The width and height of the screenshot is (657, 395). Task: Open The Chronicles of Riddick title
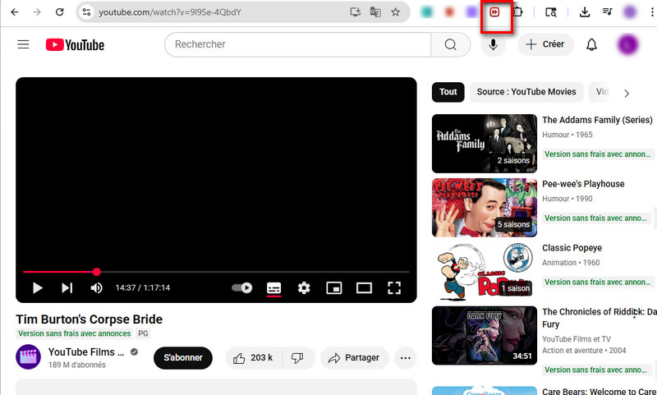coord(600,318)
